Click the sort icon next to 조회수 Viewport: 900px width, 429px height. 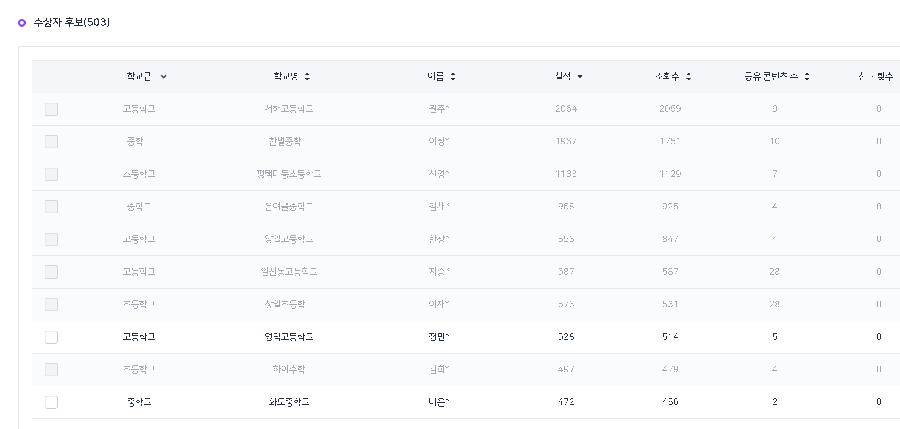pyautogui.click(x=688, y=77)
